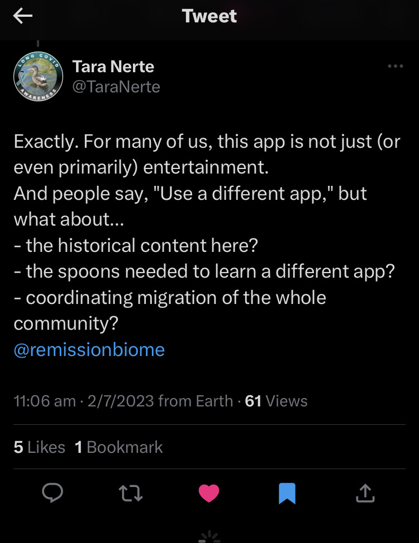Open Tara Nerte's profile picture

[x=37, y=77]
